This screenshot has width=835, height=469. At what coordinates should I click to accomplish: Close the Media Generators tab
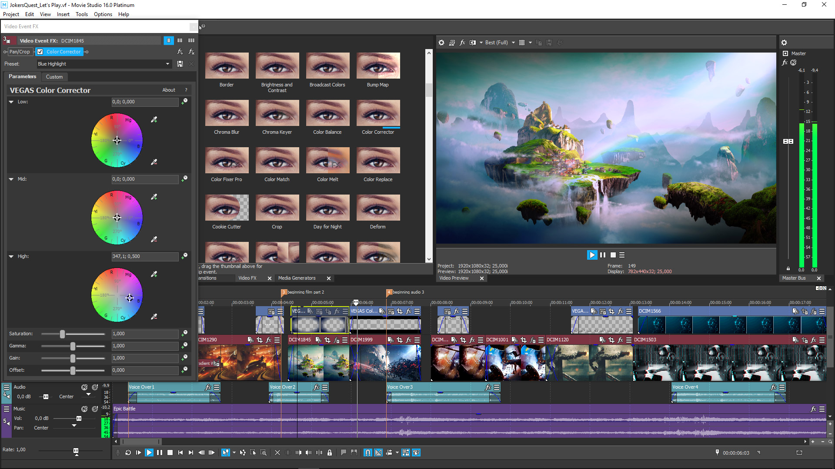pyautogui.click(x=329, y=278)
